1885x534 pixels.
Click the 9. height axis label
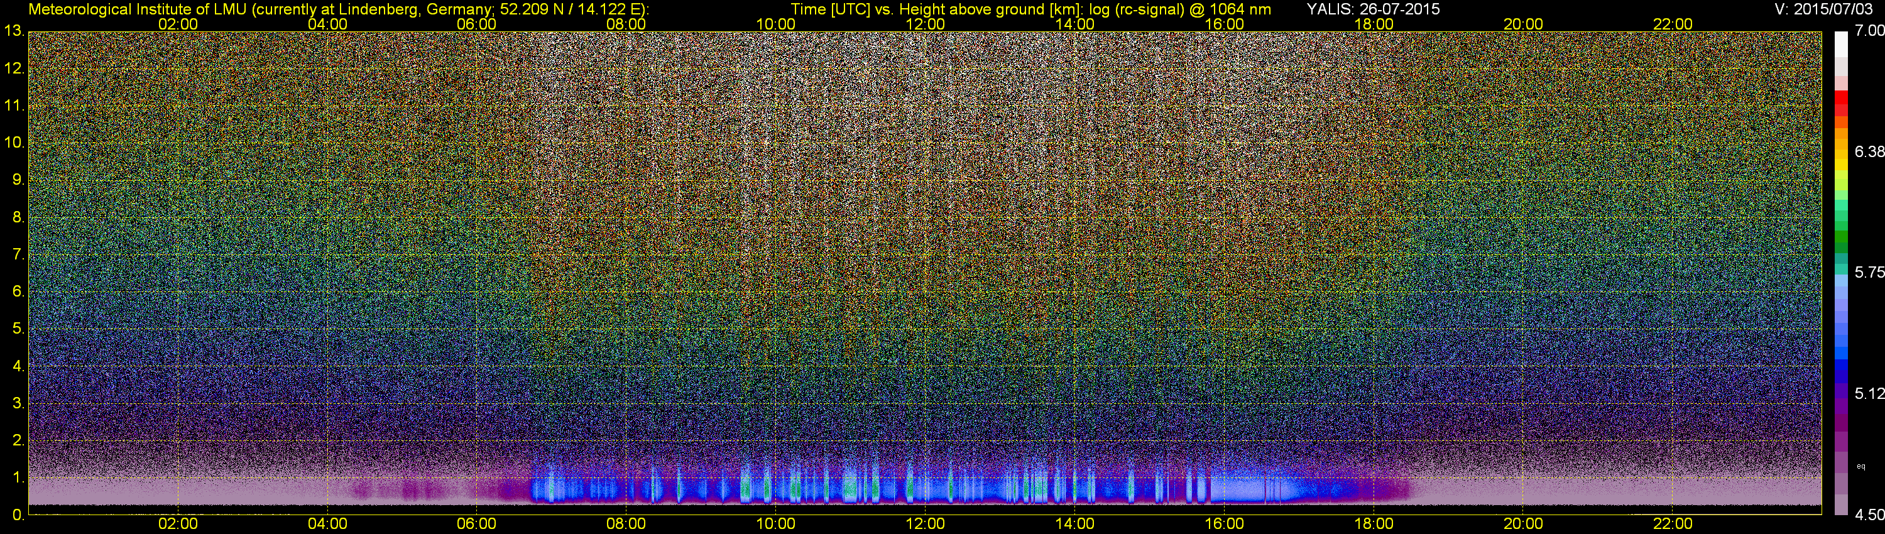click(x=18, y=180)
